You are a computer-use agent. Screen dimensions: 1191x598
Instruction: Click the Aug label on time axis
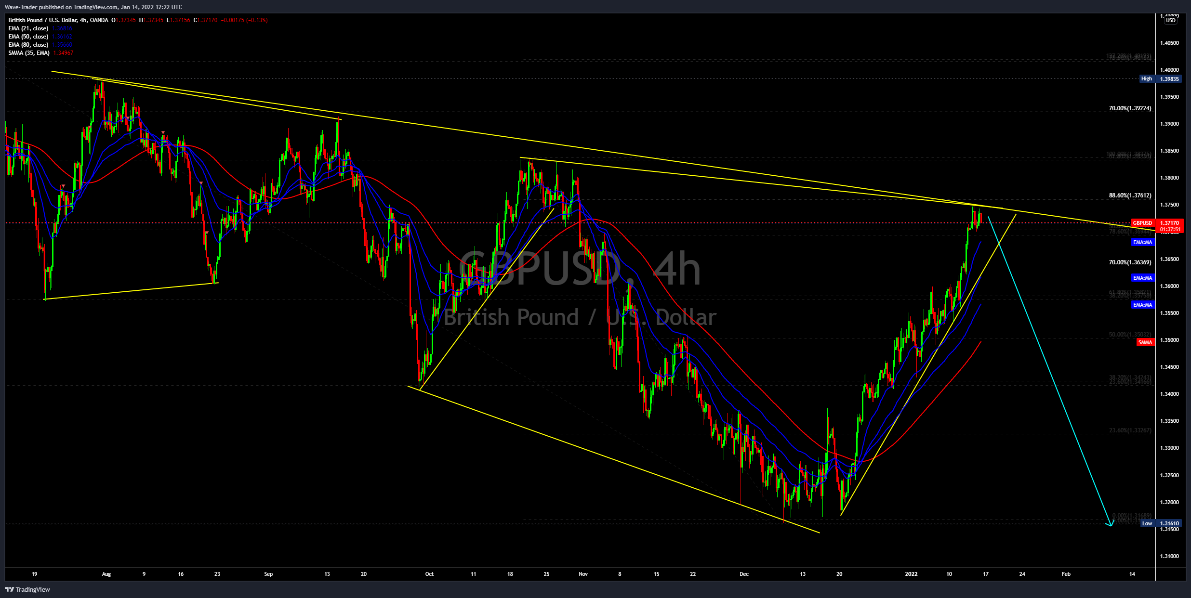[x=106, y=574]
